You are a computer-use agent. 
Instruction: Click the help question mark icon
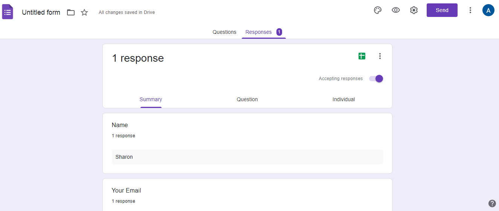point(492,203)
